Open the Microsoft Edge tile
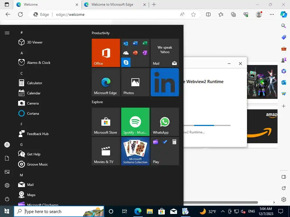 (x=106, y=82)
